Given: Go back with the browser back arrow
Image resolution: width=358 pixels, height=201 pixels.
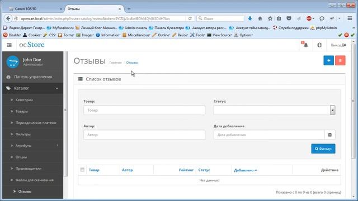Looking at the screenshot, I should coord(8,18).
